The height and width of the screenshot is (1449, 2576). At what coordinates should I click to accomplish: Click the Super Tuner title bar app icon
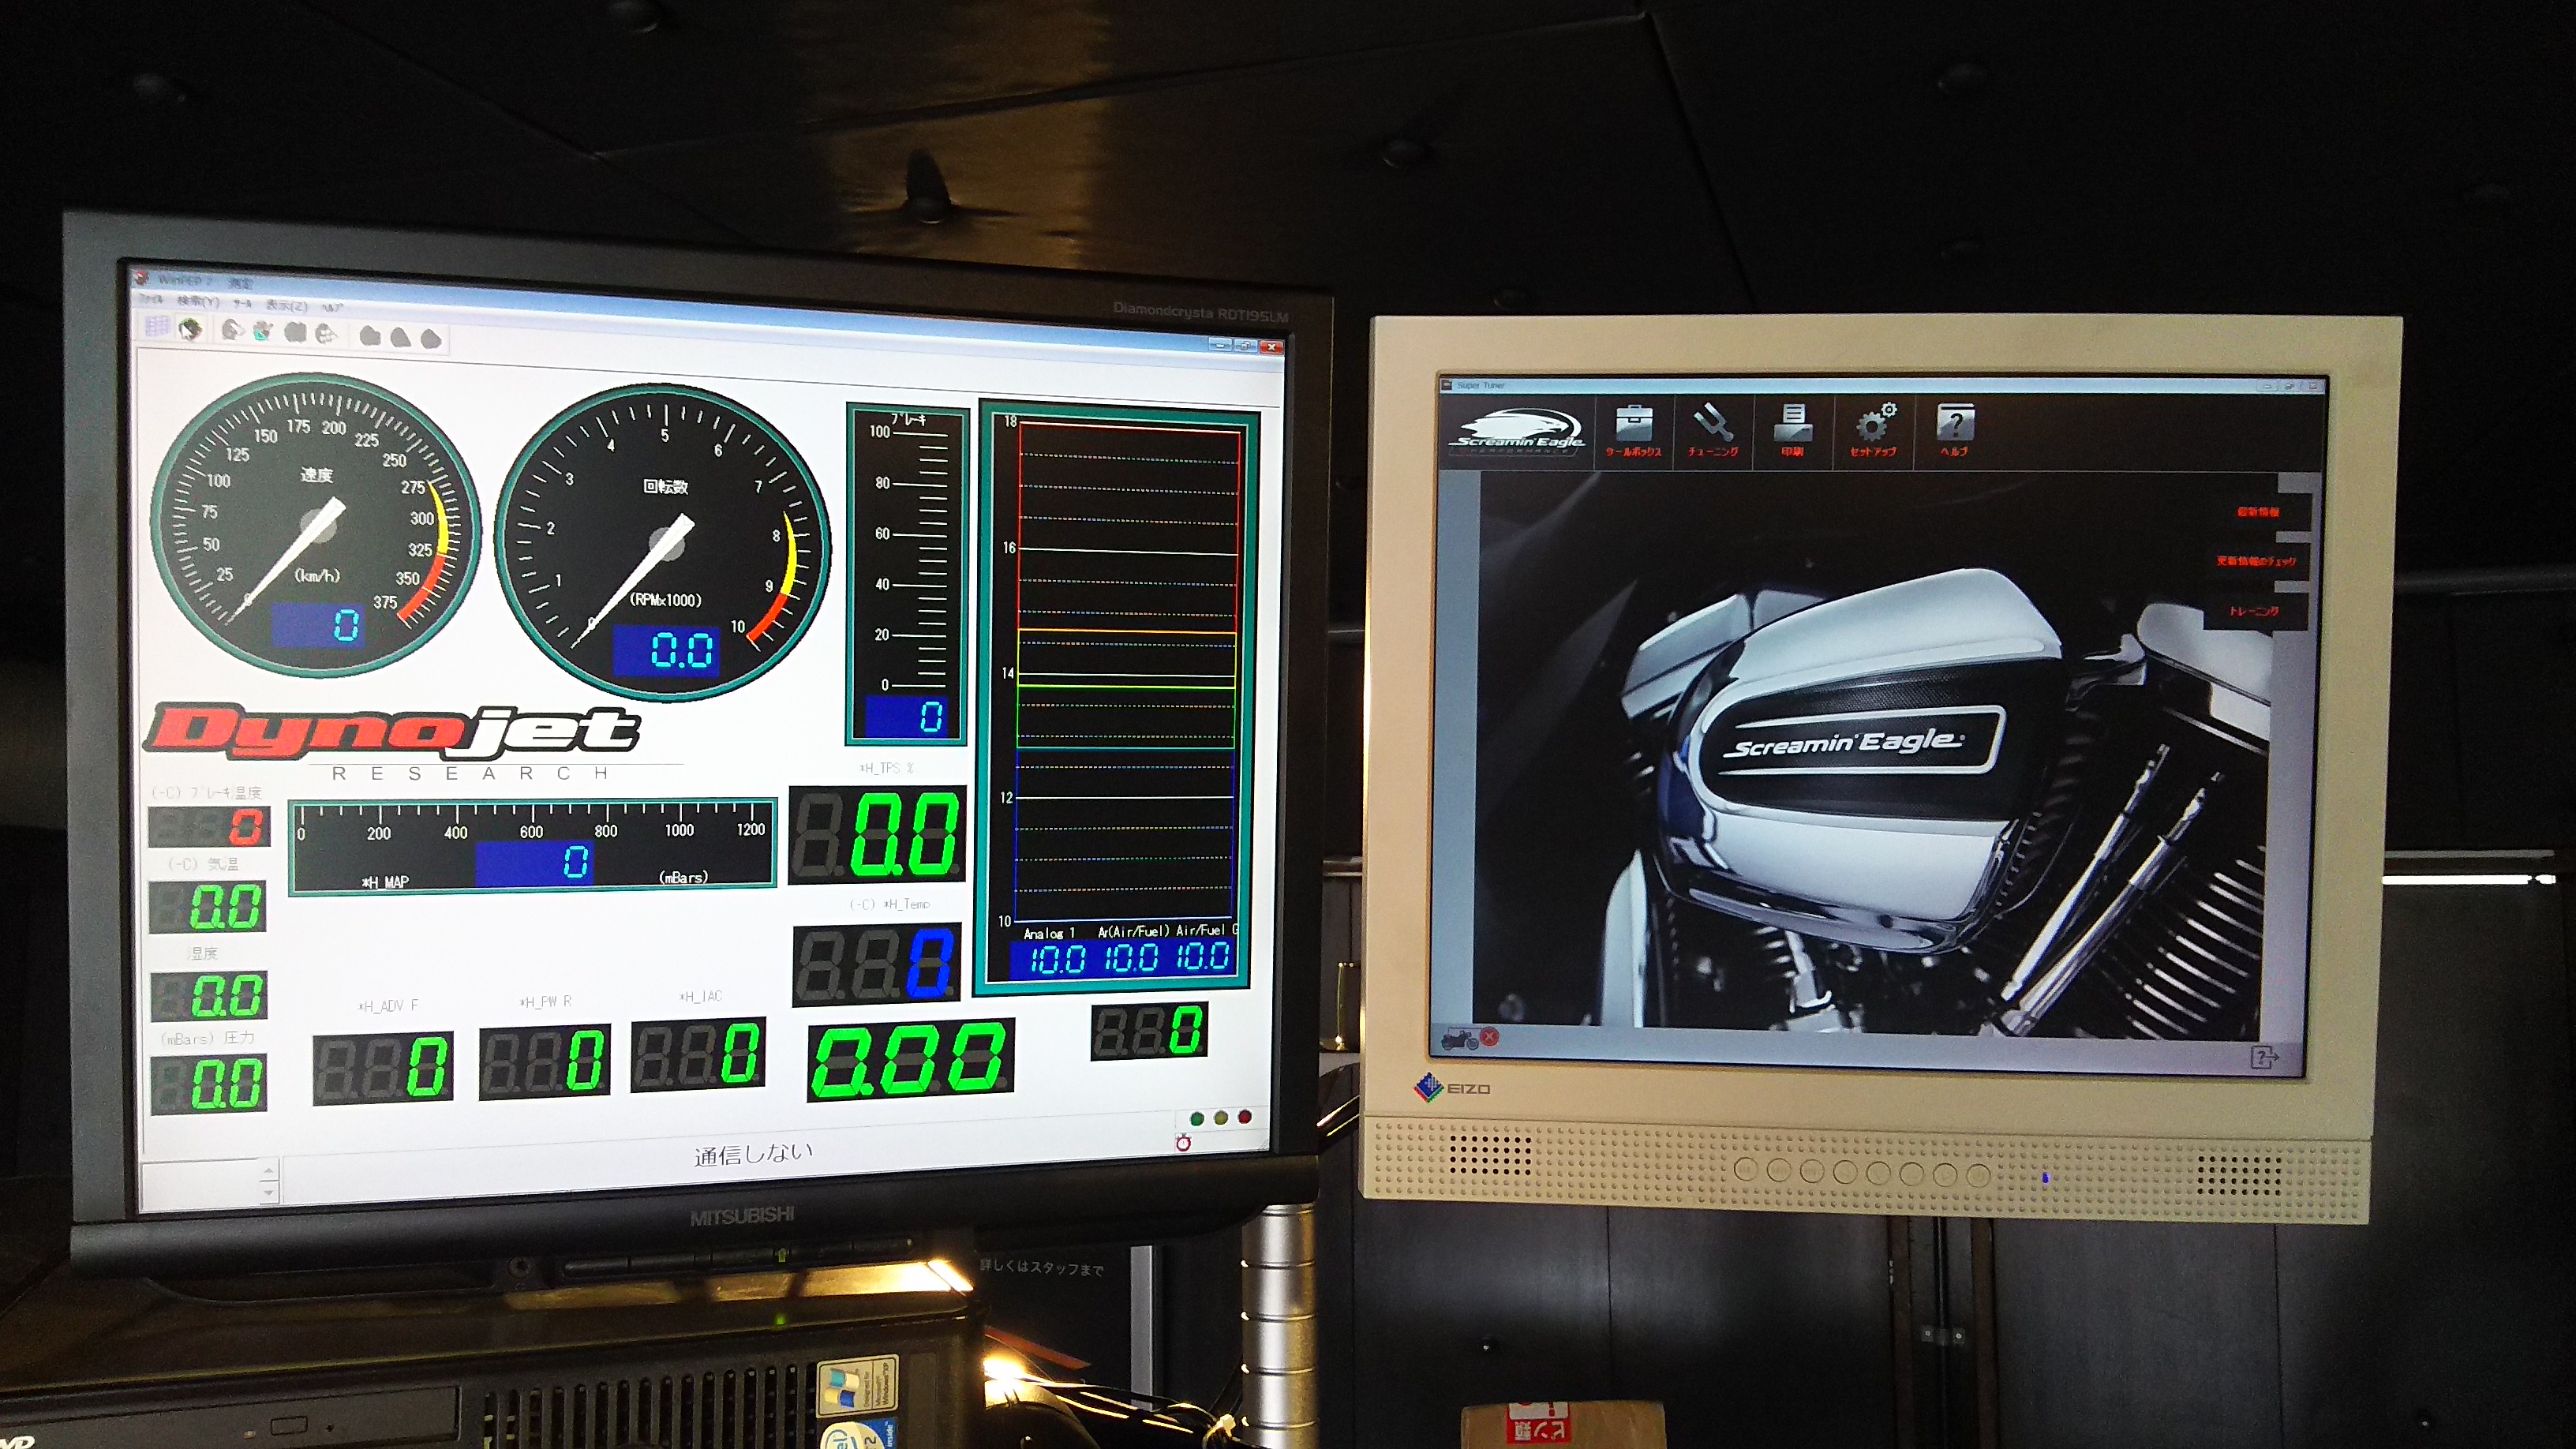1446,385
